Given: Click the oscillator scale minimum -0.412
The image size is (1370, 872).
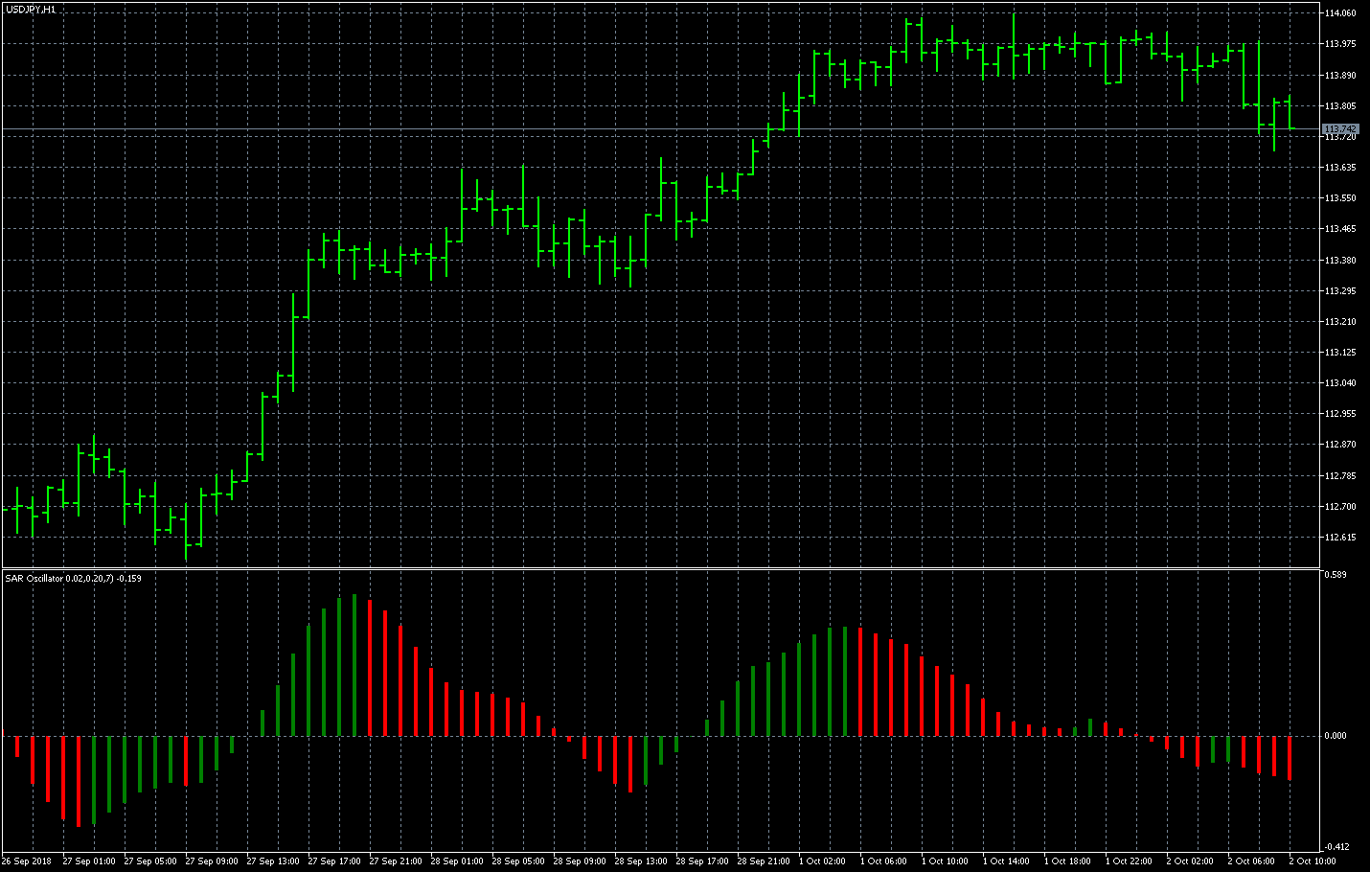Looking at the screenshot, I should click(1335, 847).
